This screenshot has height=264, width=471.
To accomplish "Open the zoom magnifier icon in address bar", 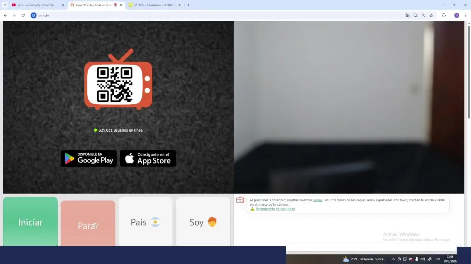I will click(423, 15).
